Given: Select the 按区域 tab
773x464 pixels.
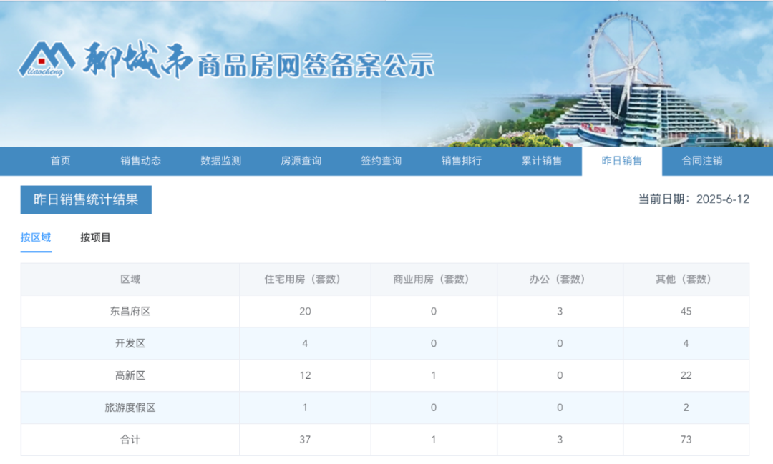Looking at the screenshot, I should pyautogui.click(x=35, y=237).
